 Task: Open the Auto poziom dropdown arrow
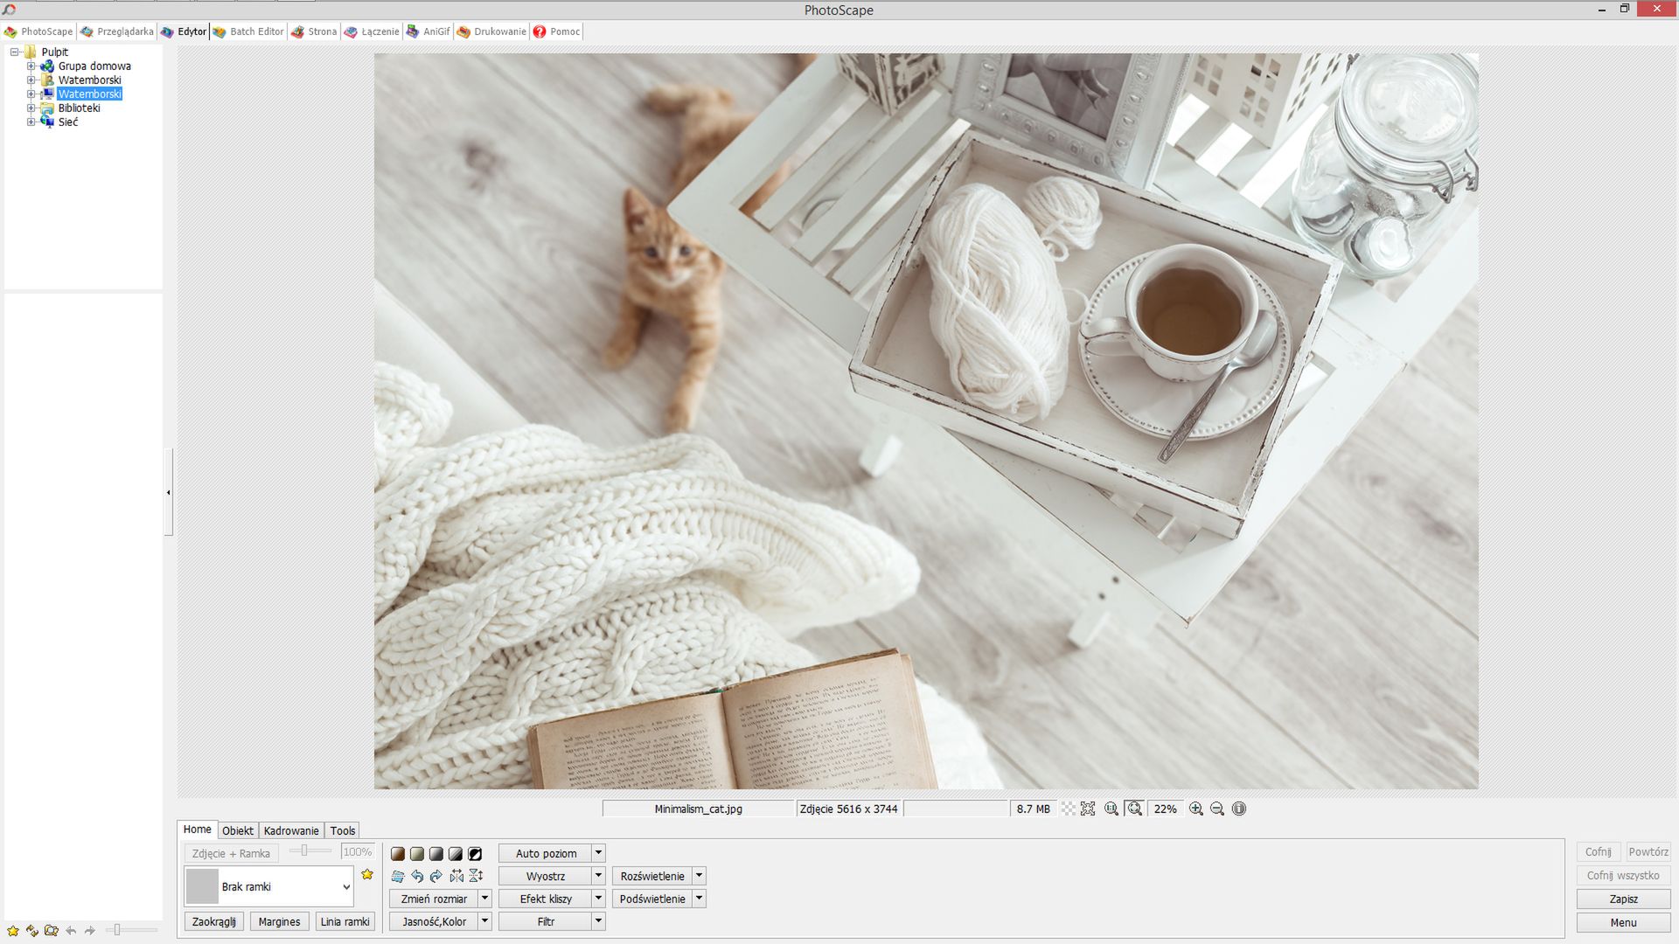pos(599,853)
